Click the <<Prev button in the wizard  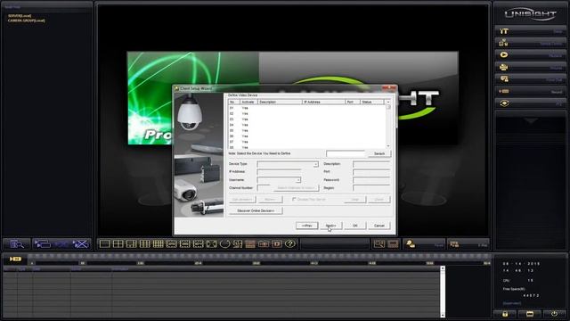click(x=306, y=226)
